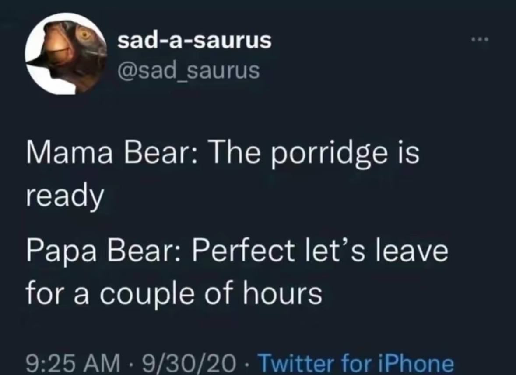516x375 pixels.
Task: Click the word ready in tweet
Action: click(x=65, y=197)
